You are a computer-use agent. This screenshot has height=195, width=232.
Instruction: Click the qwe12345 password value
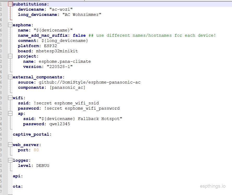[60, 124]
